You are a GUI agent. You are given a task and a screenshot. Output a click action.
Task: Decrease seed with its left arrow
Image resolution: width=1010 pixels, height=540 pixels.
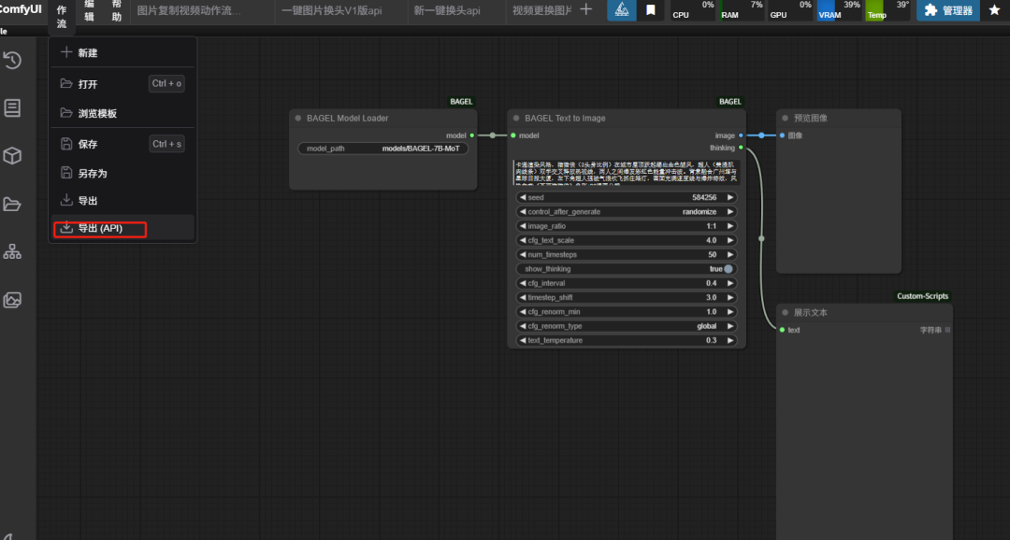click(523, 197)
